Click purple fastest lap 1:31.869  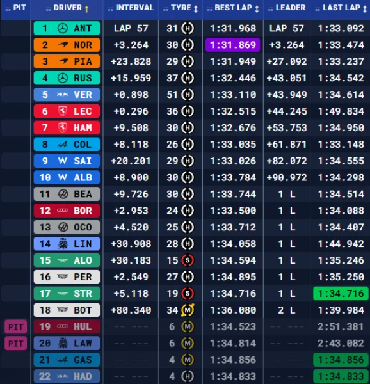(x=233, y=45)
